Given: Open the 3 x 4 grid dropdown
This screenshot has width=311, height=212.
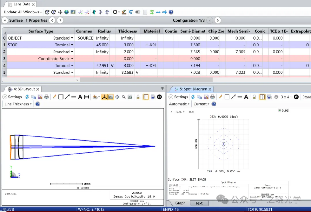Looking at the screenshot, I should (x=286, y=97).
